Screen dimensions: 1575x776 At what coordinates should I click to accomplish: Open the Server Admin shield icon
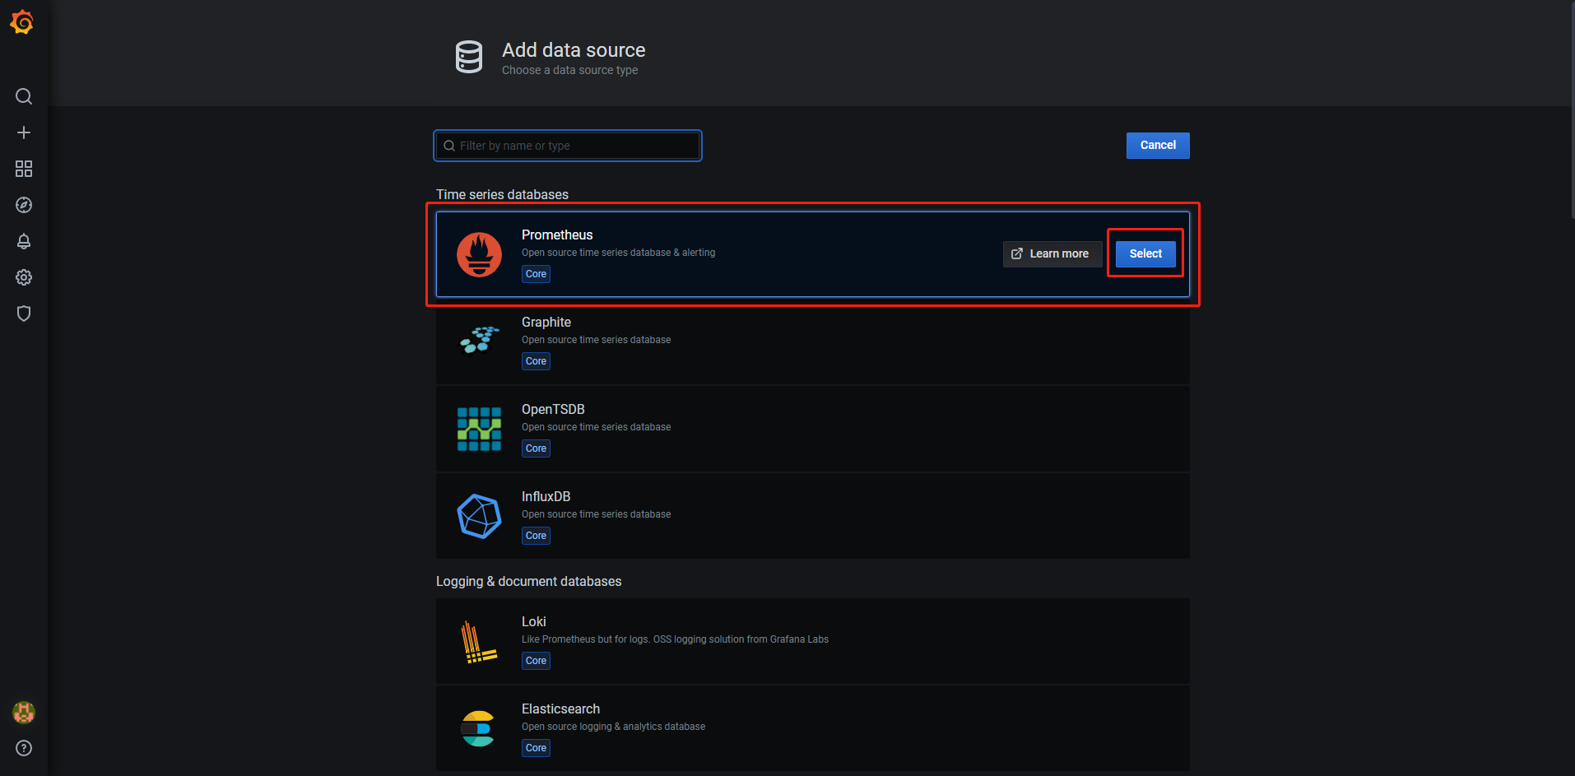pyautogui.click(x=24, y=314)
